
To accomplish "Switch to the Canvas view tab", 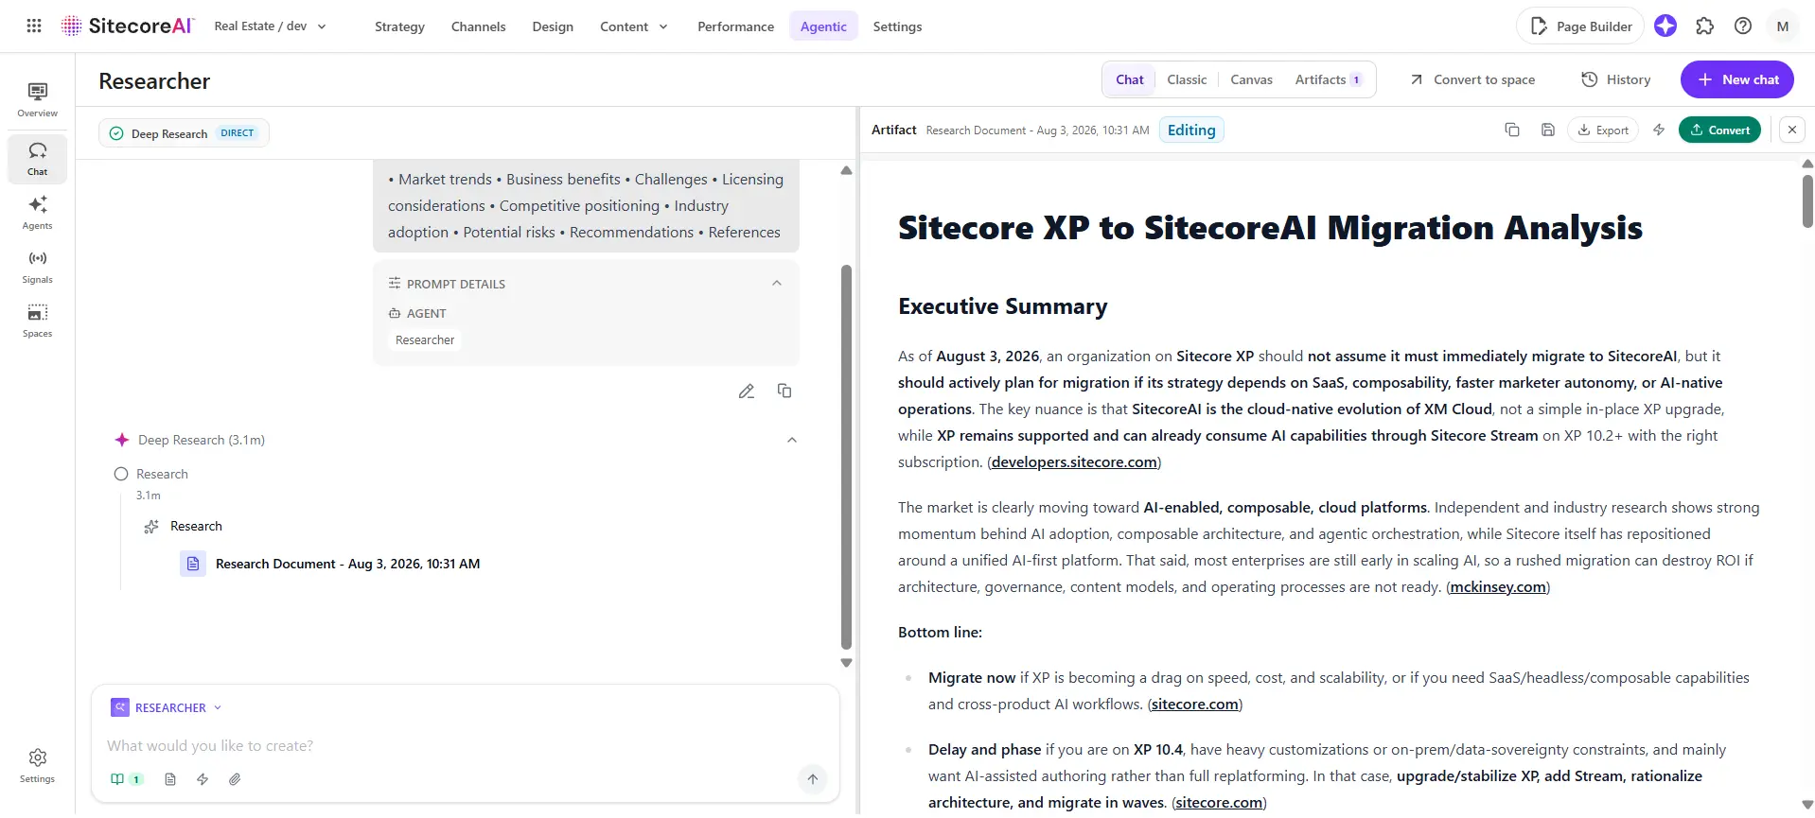I will click(x=1251, y=79).
